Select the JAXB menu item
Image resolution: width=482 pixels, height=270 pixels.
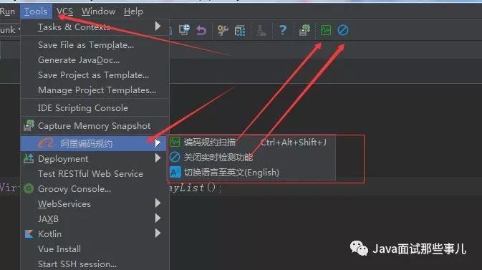[x=95, y=219]
